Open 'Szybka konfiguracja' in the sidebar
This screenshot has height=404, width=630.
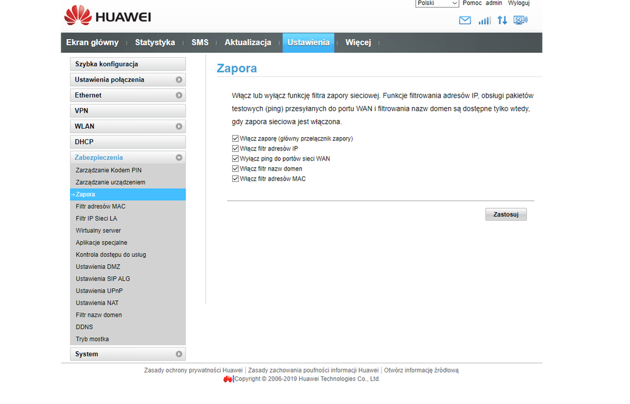coord(128,64)
